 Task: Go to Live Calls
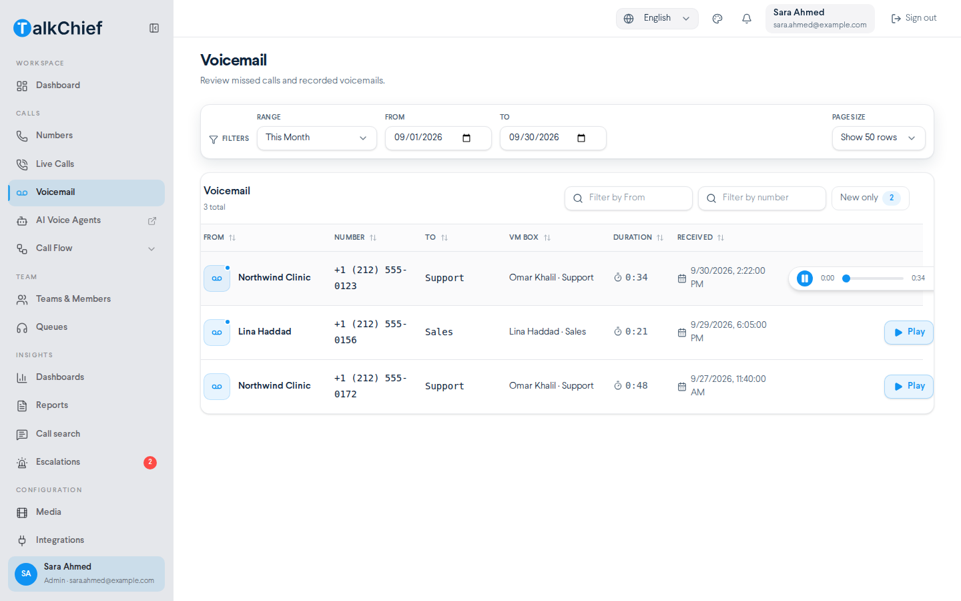coord(87,164)
